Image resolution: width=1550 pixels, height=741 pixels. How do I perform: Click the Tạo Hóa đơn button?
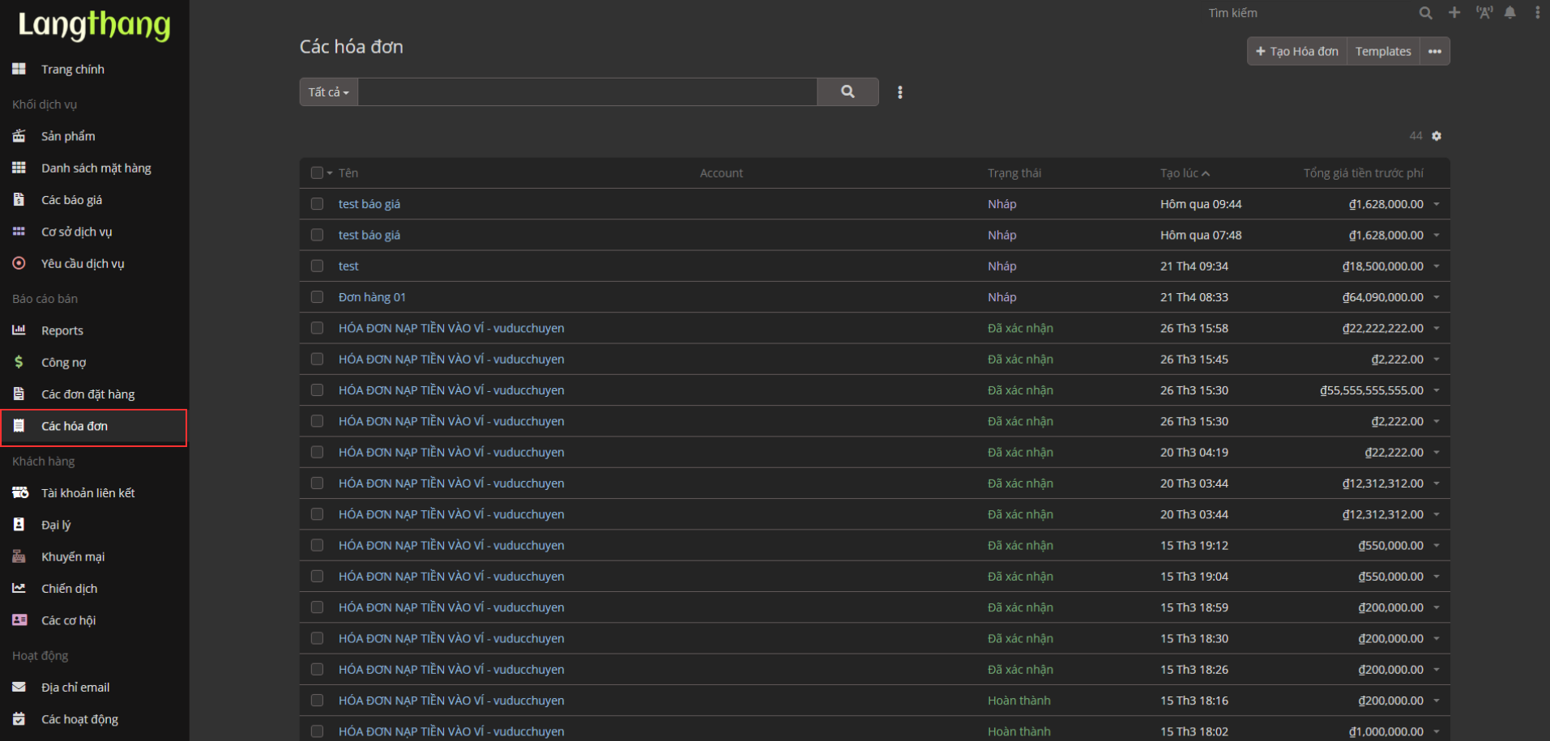coord(1296,52)
